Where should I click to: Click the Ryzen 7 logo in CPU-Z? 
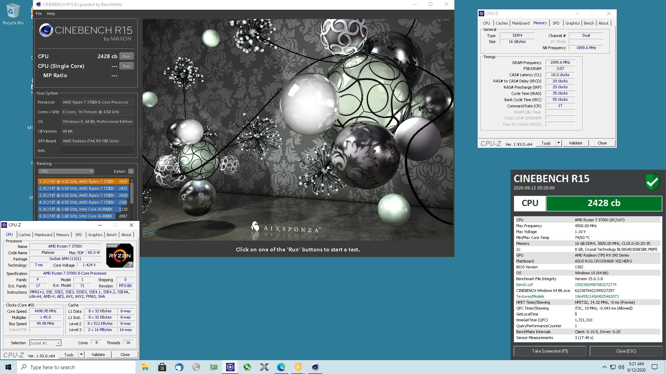[120, 256]
